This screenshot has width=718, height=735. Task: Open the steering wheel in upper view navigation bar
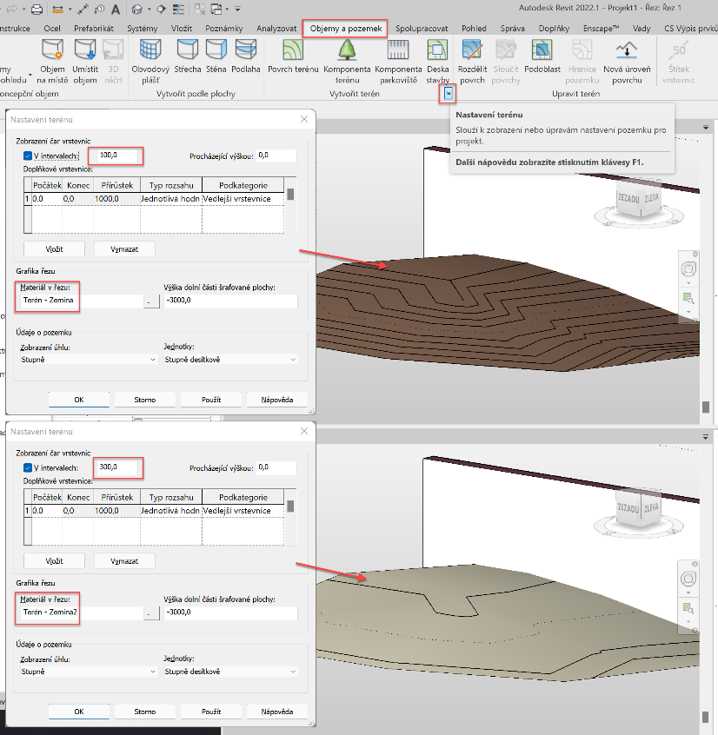(688, 269)
